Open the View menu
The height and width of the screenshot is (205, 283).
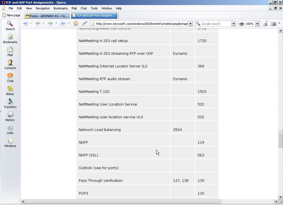[29, 8]
